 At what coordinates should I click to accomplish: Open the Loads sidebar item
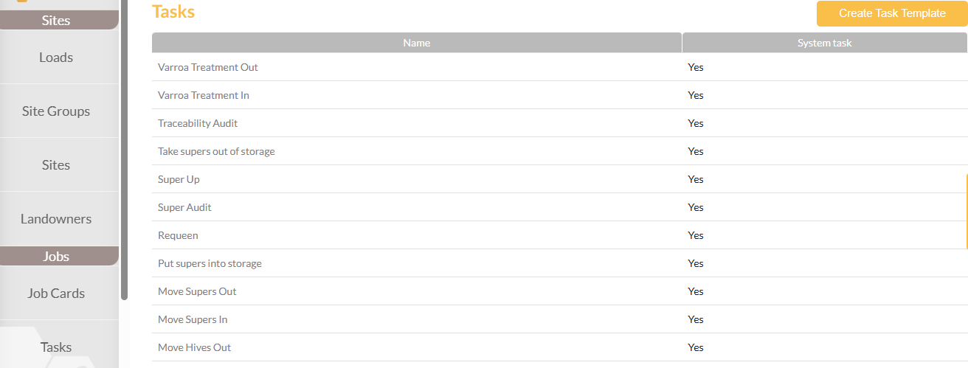tap(56, 58)
